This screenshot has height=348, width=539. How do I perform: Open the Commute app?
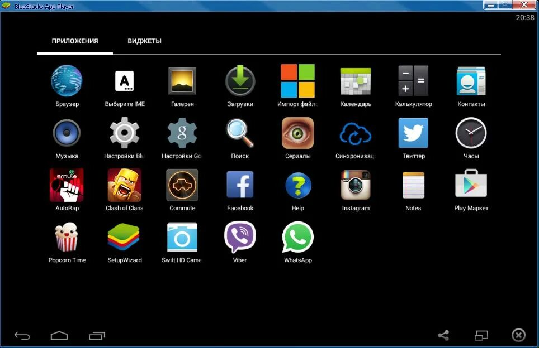point(182,185)
